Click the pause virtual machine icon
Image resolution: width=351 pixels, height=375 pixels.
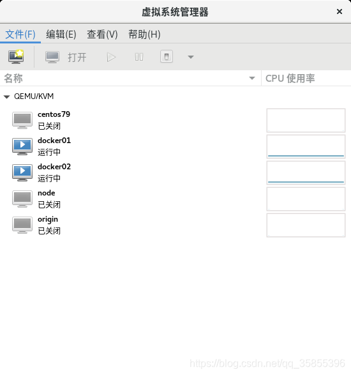(x=139, y=57)
